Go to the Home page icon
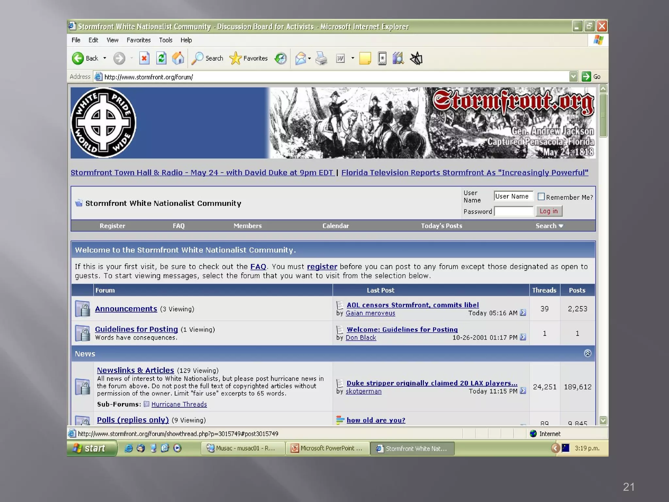The image size is (669, 502). pos(178,59)
